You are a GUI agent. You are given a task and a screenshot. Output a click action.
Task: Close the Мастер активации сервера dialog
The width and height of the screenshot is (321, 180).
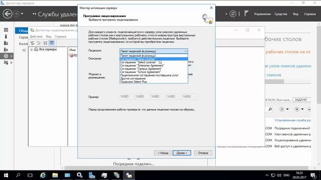pyautogui.click(x=211, y=8)
